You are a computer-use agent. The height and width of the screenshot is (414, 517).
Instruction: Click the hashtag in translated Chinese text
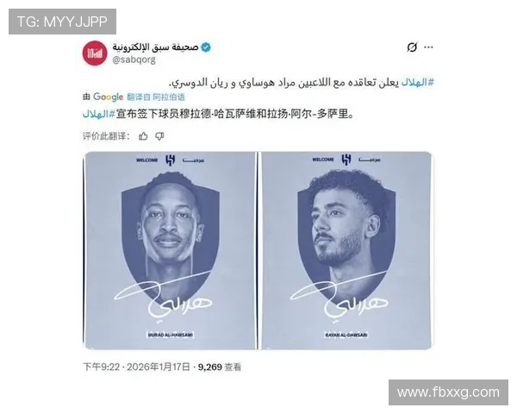click(99, 114)
